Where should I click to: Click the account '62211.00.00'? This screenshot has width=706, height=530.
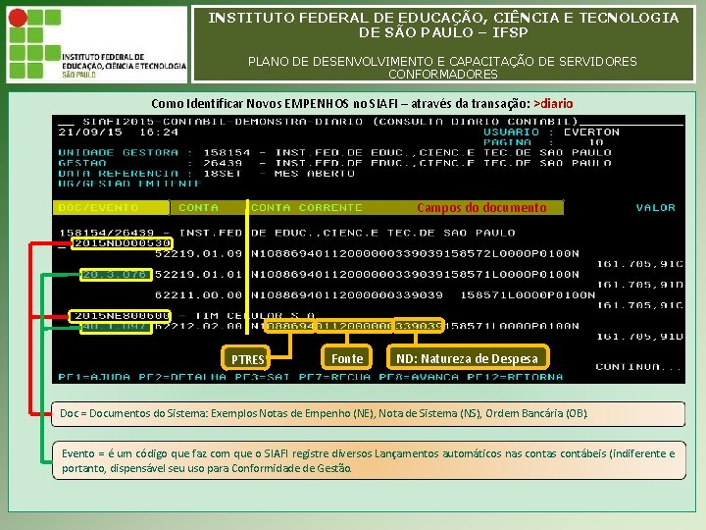[x=198, y=295]
